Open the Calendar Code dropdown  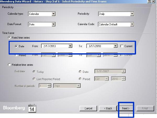tap(132, 24)
